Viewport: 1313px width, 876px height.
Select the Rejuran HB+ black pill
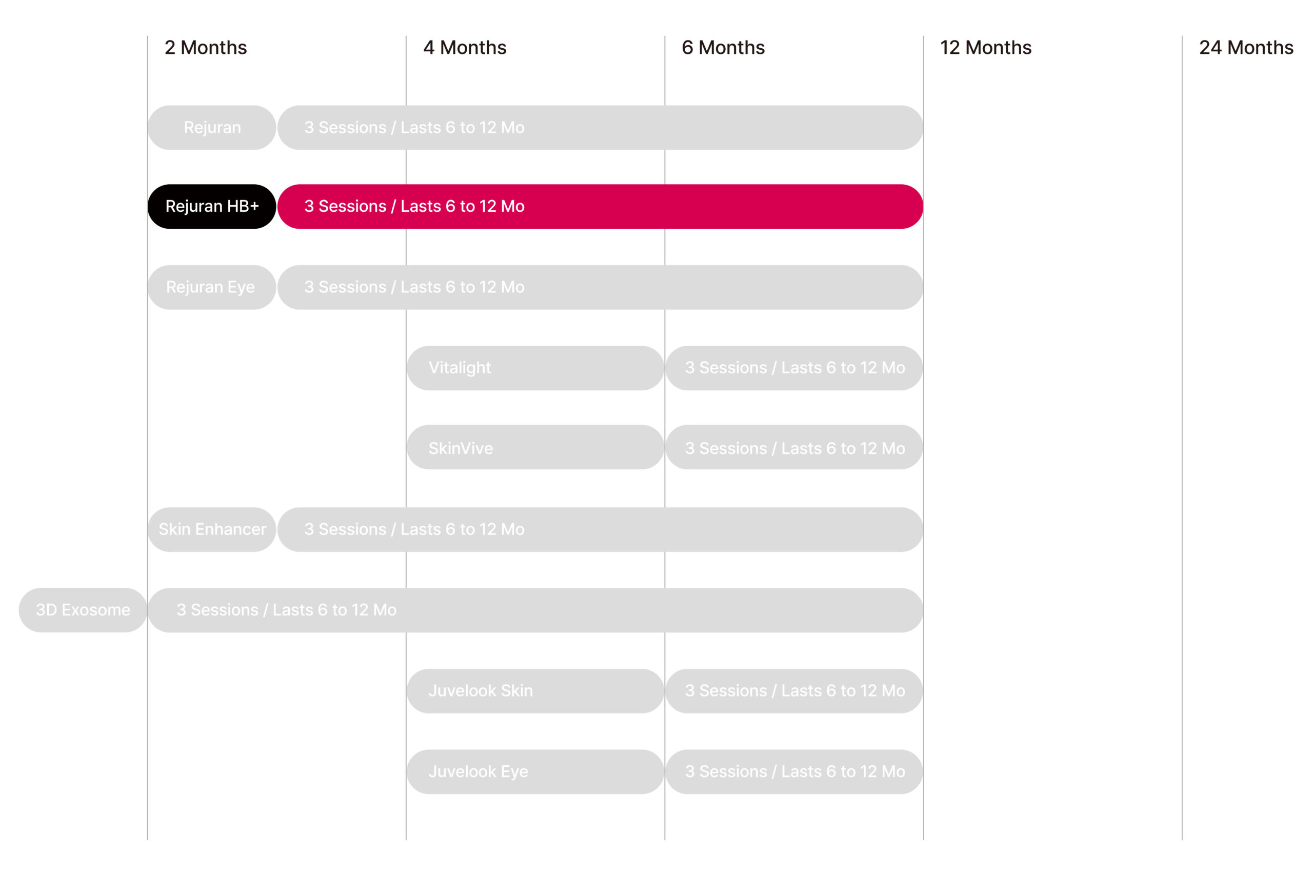(x=212, y=206)
